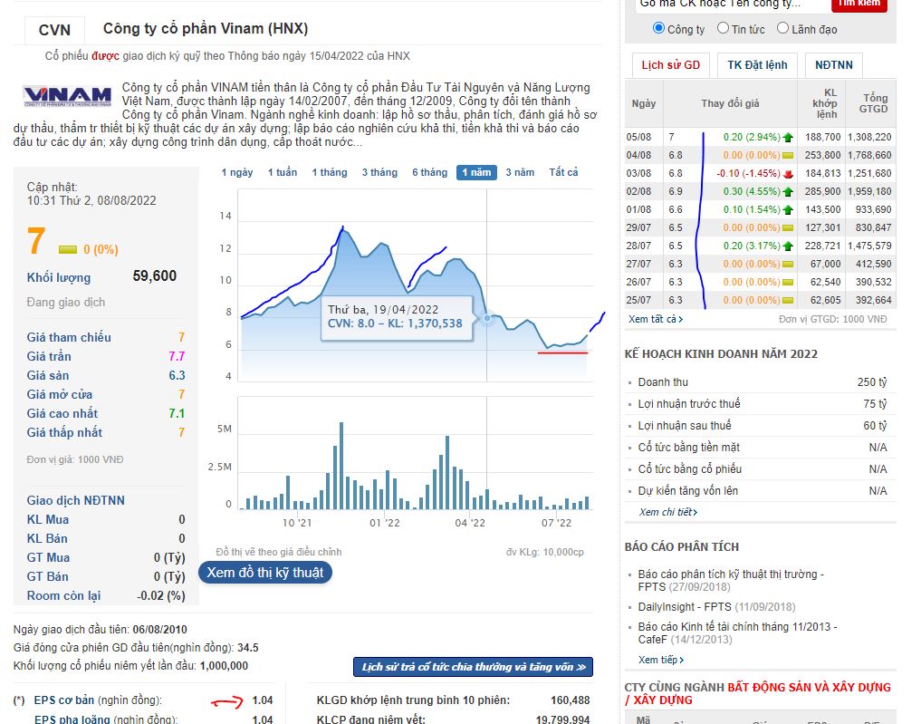
Task: Switch to the NĐTNN tab
Action: 833,65
